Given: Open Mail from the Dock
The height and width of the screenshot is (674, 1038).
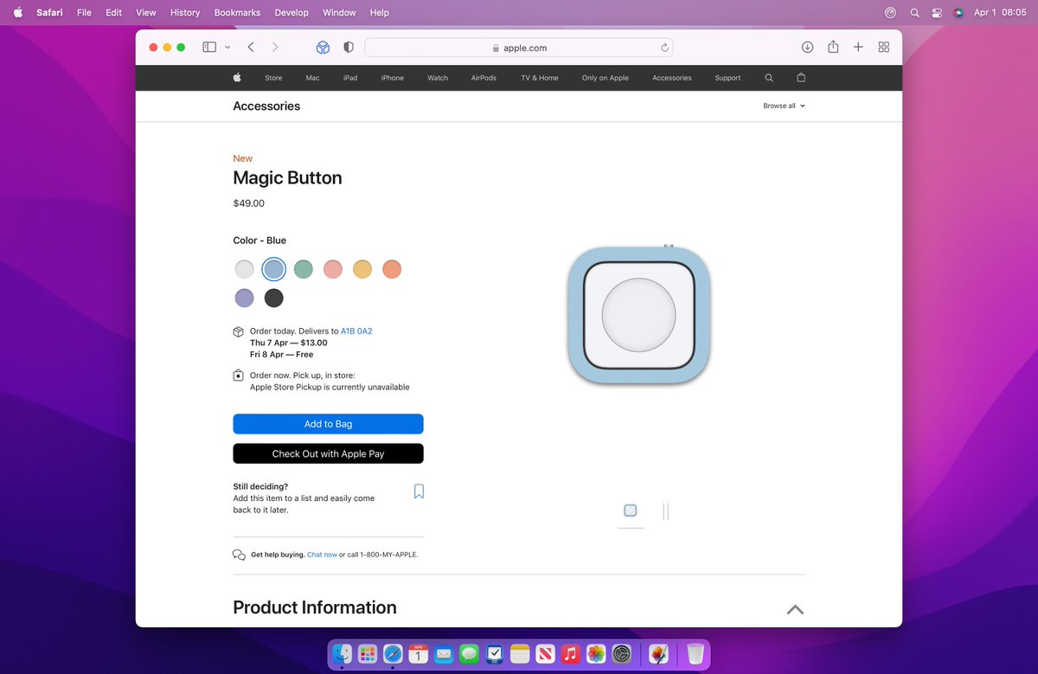Looking at the screenshot, I should point(444,654).
